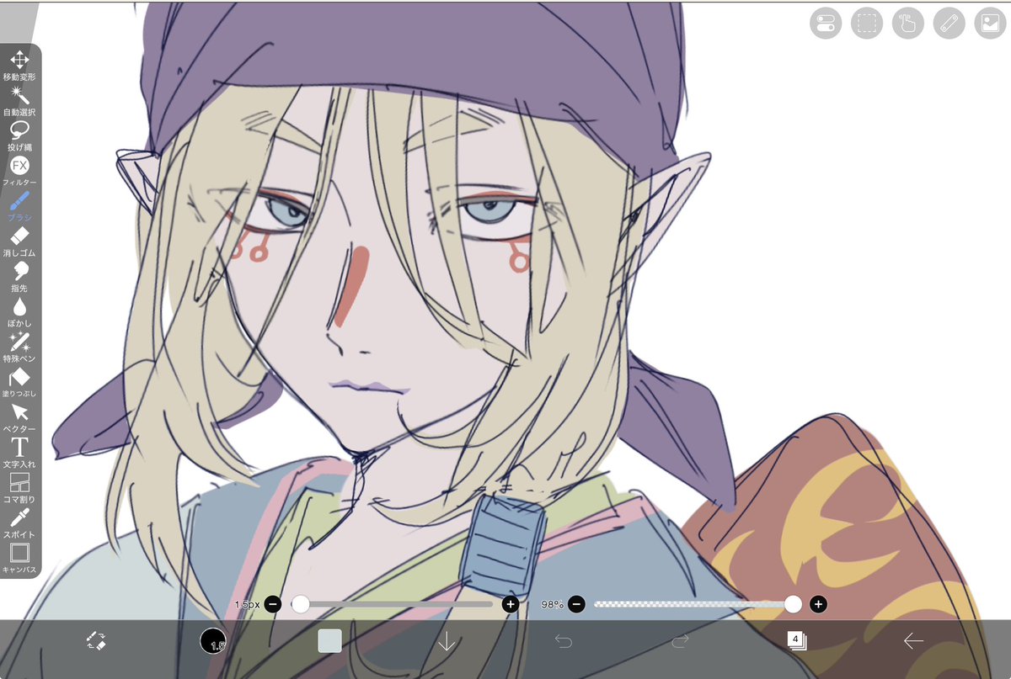Select the Eraser (消しゴム) tool

click(20, 241)
